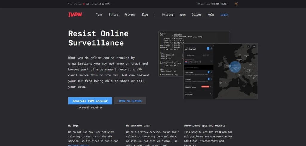Open the Pricing menu item
306x146 pixels.
click(167, 15)
